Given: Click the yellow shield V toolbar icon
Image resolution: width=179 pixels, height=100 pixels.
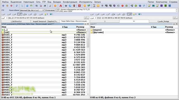Looking at the screenshot, I should pyautogui.click(x=98, y=6).
